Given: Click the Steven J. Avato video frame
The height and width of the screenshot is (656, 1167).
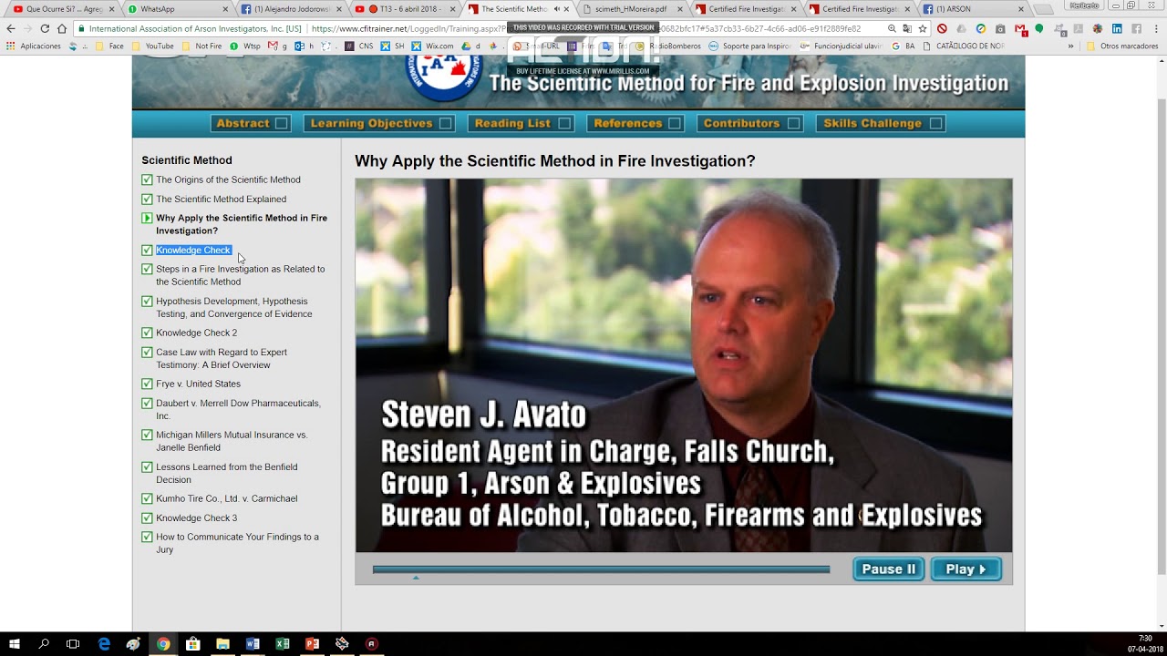Looking at the screenshot, I should point(684,365).
